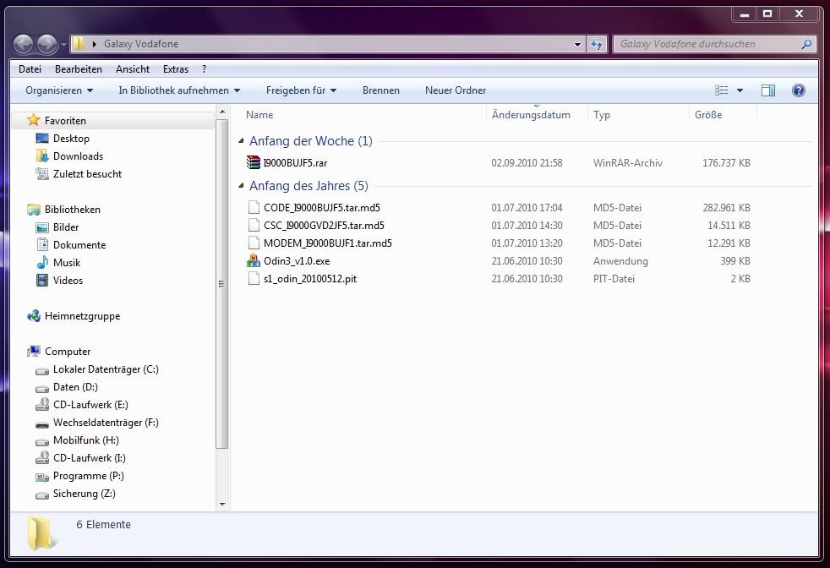This screenshot has height=568, width=830.
Task: Sort by the Name column header
Action: (x=259, y=115)
